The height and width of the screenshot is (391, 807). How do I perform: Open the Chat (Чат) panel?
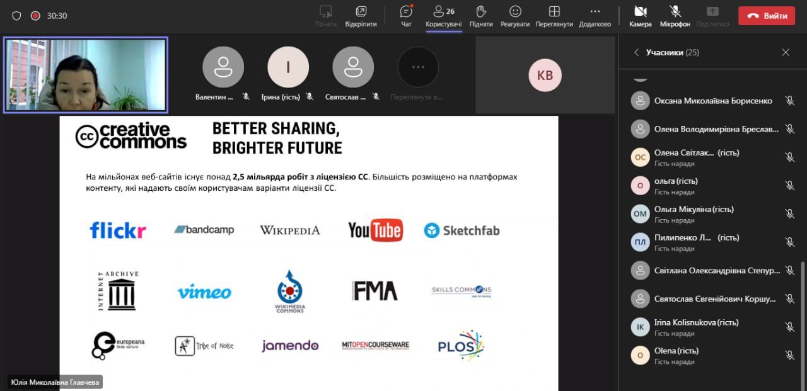pyautogui.click(x=407, y=16)
